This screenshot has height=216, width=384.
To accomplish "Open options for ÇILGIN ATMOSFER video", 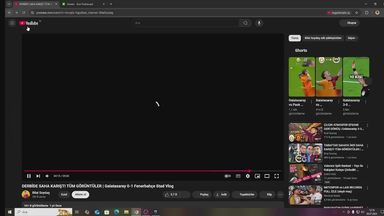I will pyautogui.click(x=367, y=125).
